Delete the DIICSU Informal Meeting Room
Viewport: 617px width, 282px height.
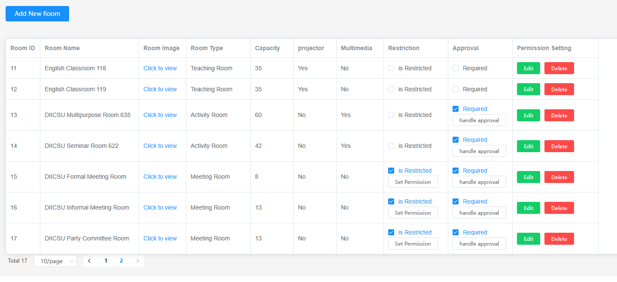tap(559, 208)
